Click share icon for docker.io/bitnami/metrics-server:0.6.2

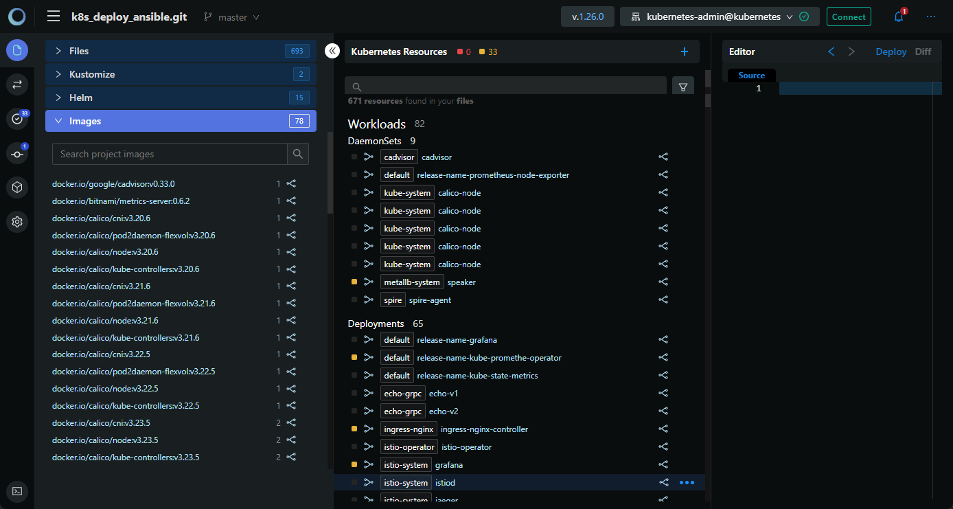(291, 201)
